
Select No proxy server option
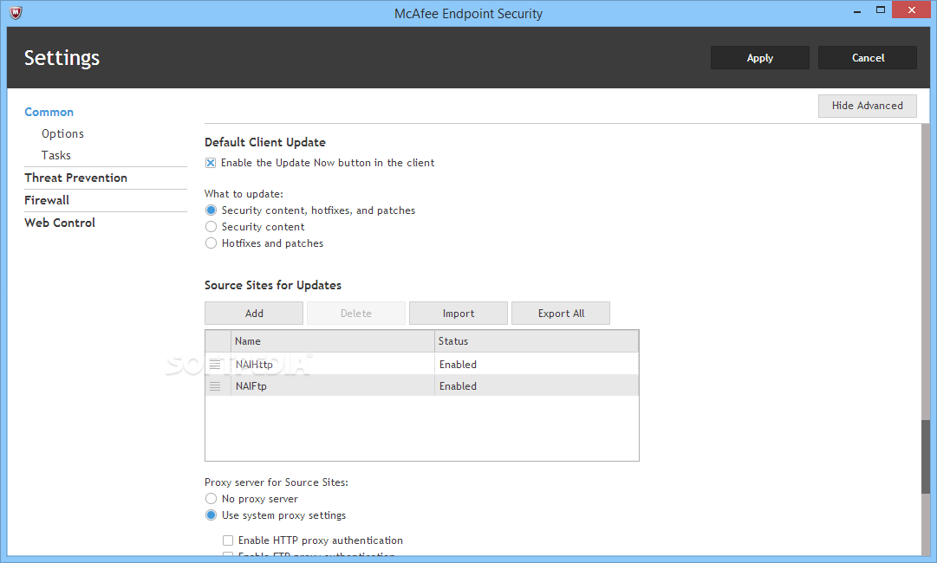click(x=211, y=499)
